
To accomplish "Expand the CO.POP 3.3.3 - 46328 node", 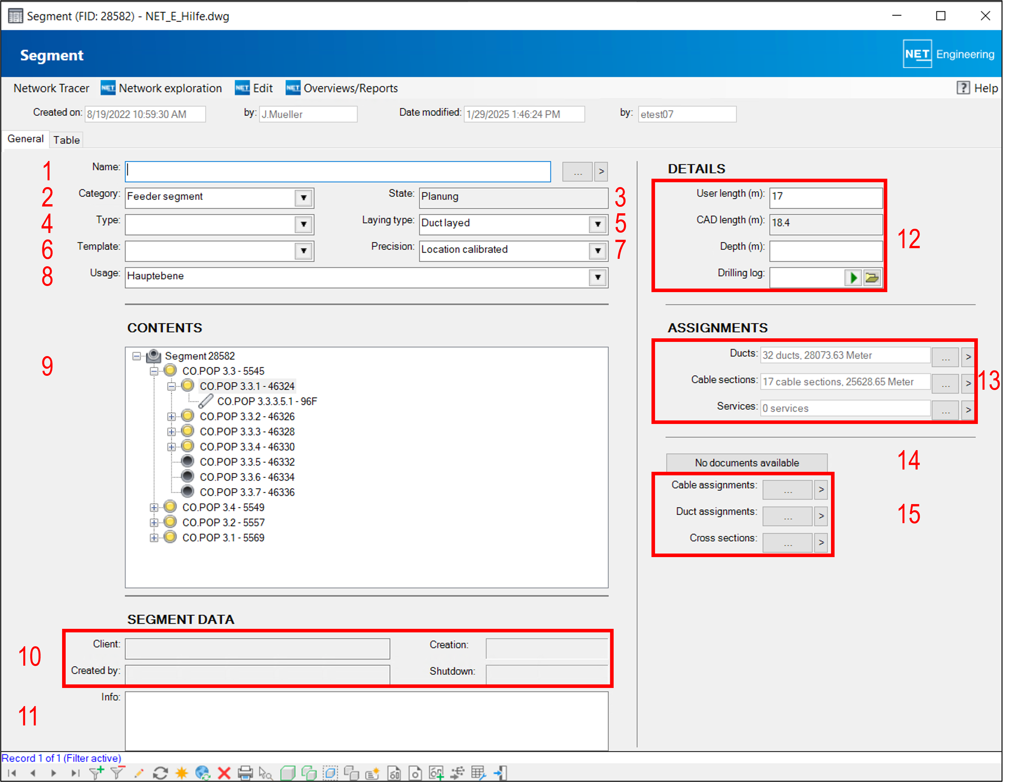I will point(171,432).
